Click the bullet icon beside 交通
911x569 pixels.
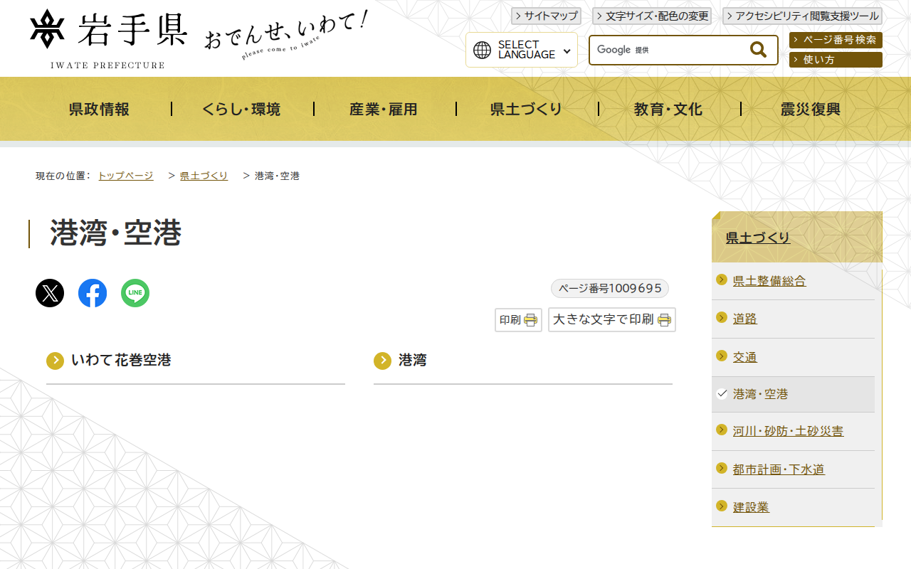[722, 356]
